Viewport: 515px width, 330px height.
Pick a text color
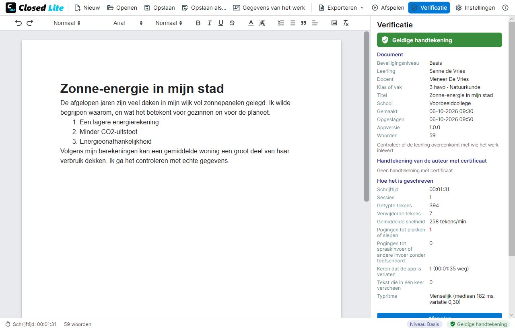click(251, 23)
